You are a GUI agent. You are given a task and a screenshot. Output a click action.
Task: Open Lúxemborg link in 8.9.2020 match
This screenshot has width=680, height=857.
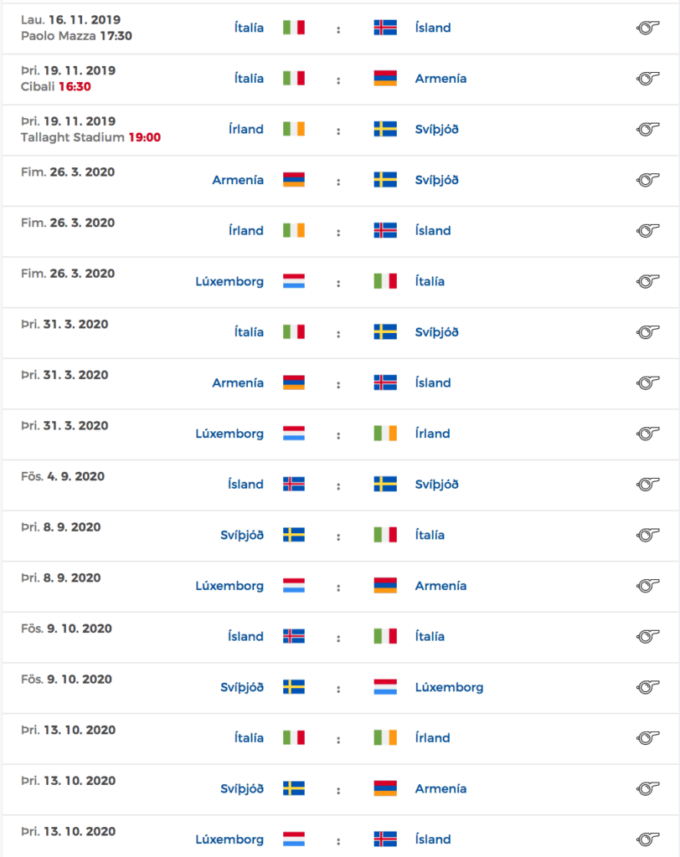tap(229, 585)
